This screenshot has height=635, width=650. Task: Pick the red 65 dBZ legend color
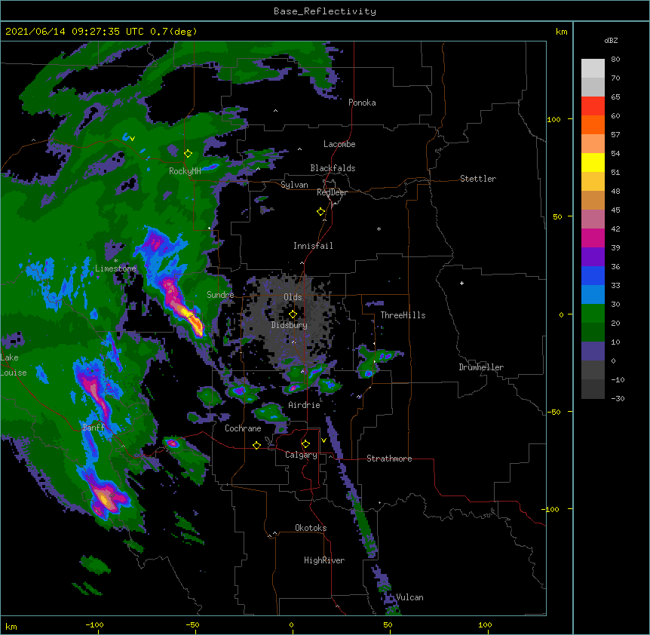[x=593, y=106]
